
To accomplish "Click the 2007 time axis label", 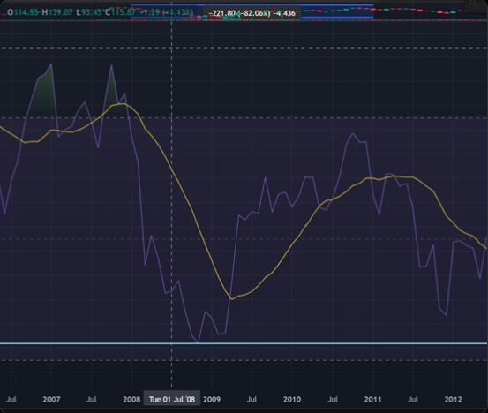I will tap(51, 399).
